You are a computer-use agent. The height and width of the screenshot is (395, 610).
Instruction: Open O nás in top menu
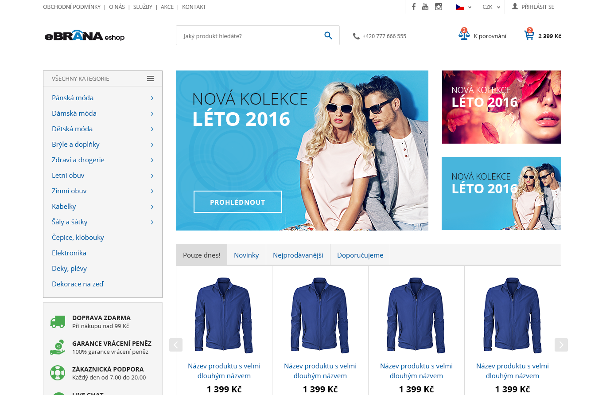point(117,7)
